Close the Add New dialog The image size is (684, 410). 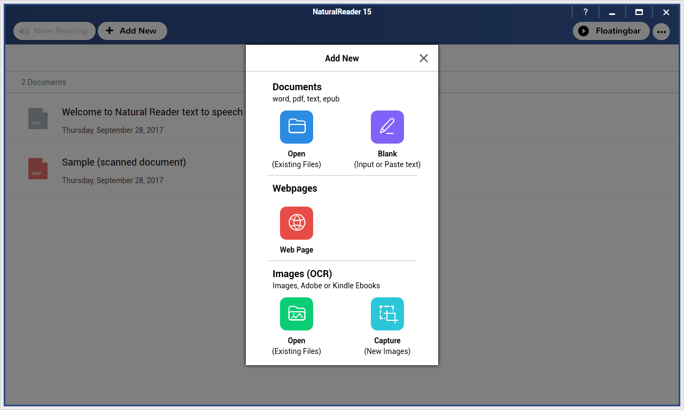(x=424, y=58)
